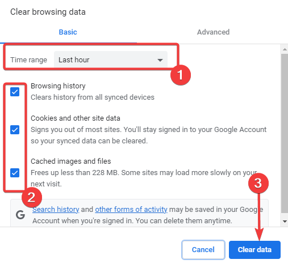288x268 pixels.
Task: Click the Clear data button
Action: [x=254, y=250]
